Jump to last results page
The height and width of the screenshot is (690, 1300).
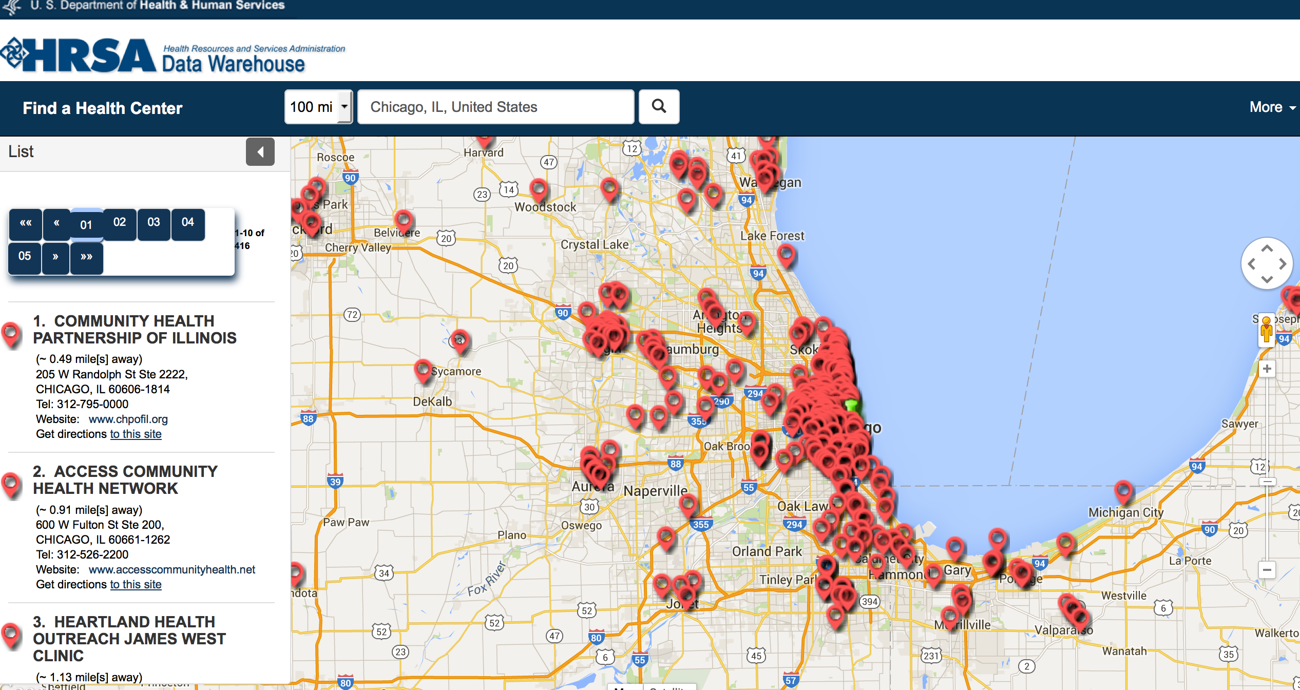86,257
